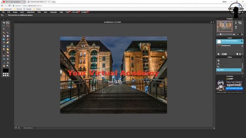This screenshot has width=246, height=138.
Task: Collapse the Promotion panel
Action: 243,76
